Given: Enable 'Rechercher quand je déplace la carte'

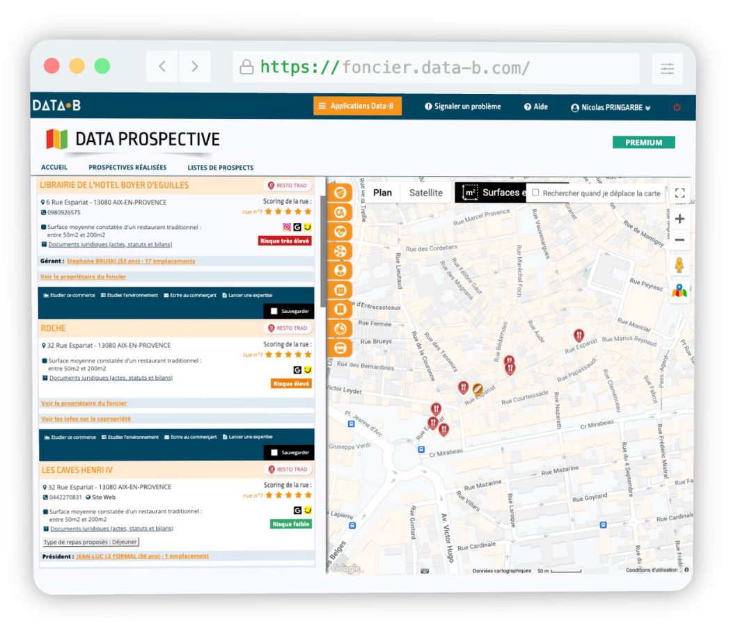Looking at the screenshot, I should tap(535, 193).
